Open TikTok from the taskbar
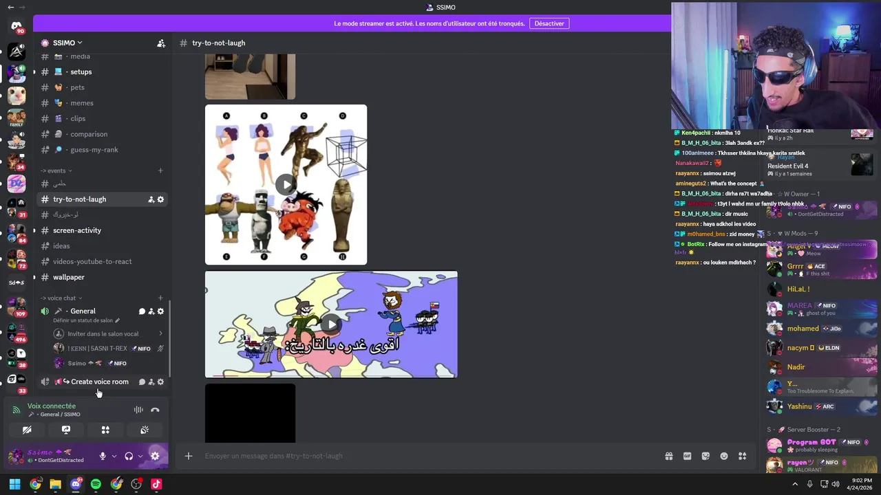This screenshot has width=881, height=495. (156, 484)
